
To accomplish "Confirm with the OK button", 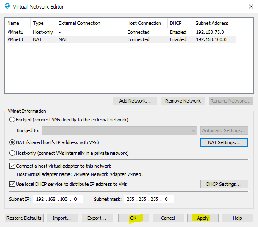I will coord(133,218).
